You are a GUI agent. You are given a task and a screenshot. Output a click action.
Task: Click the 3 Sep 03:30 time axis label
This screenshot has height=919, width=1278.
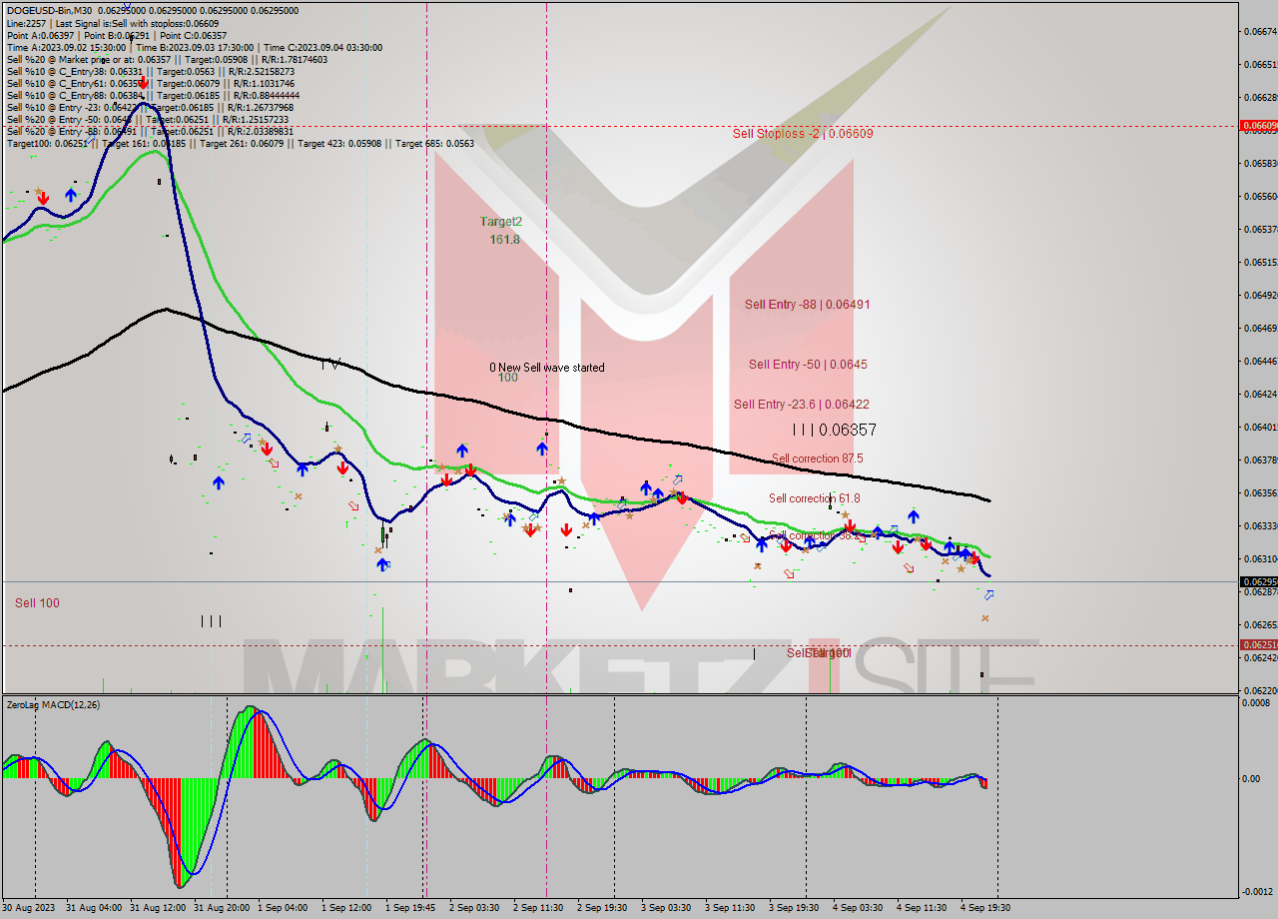(666, 908)
